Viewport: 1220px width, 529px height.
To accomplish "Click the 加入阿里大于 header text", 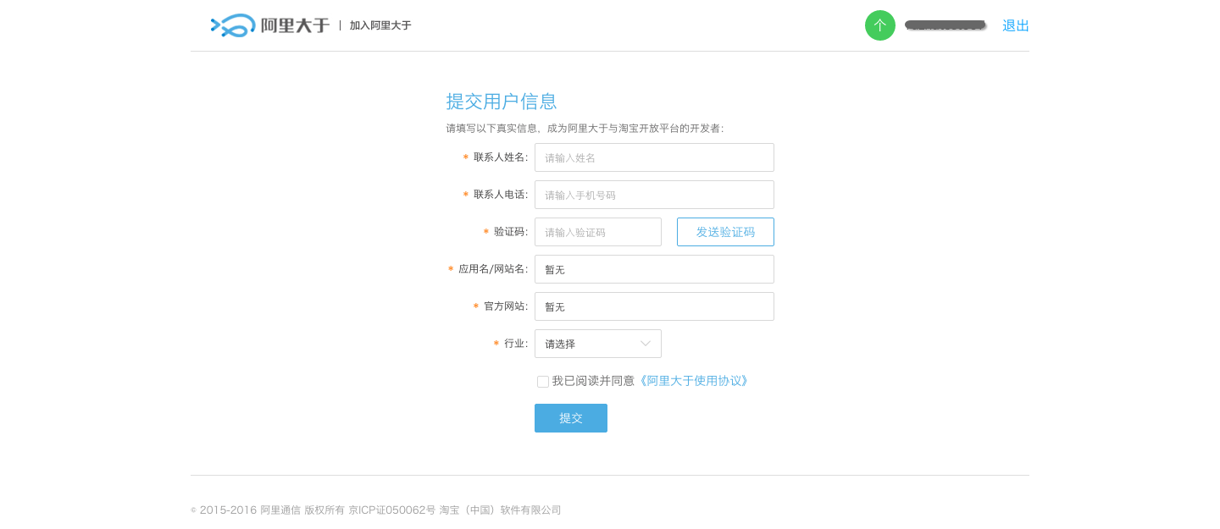I will pos(380,25).
